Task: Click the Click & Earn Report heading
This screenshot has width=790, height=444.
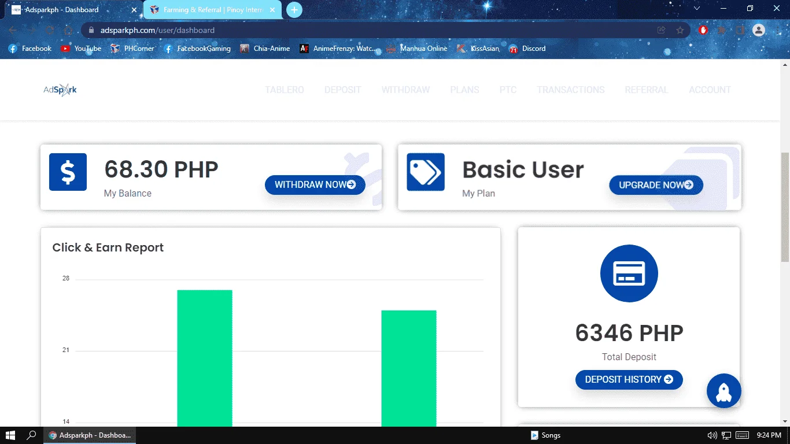Action: tap(108, 247)
